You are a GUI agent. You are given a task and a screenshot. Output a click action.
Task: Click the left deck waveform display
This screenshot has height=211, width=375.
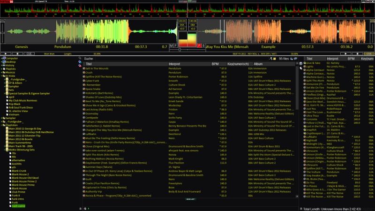91,31
